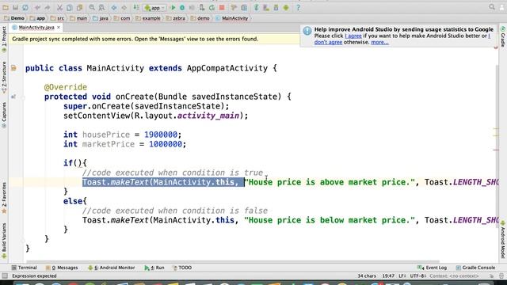Change the LF line separator setting

pos(402,276)
